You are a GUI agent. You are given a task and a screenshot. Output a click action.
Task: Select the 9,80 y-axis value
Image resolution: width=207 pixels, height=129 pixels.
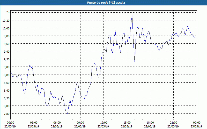pyautogui.click(x=7, y=36)
